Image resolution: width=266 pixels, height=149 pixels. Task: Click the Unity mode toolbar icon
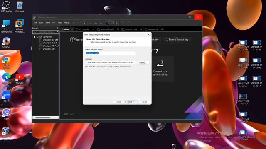pyautogui.click(x=123, y=23)
